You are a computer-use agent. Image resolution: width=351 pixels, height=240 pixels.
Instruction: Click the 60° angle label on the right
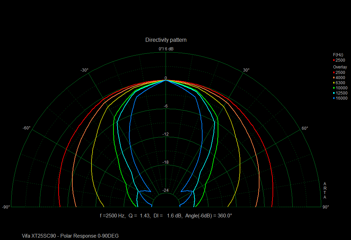(x=304, y=128)
